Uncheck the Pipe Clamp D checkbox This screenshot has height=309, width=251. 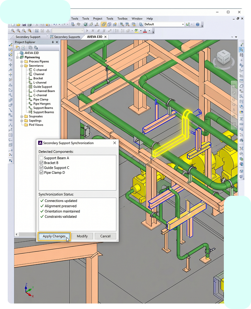click(x=41, y=172)
